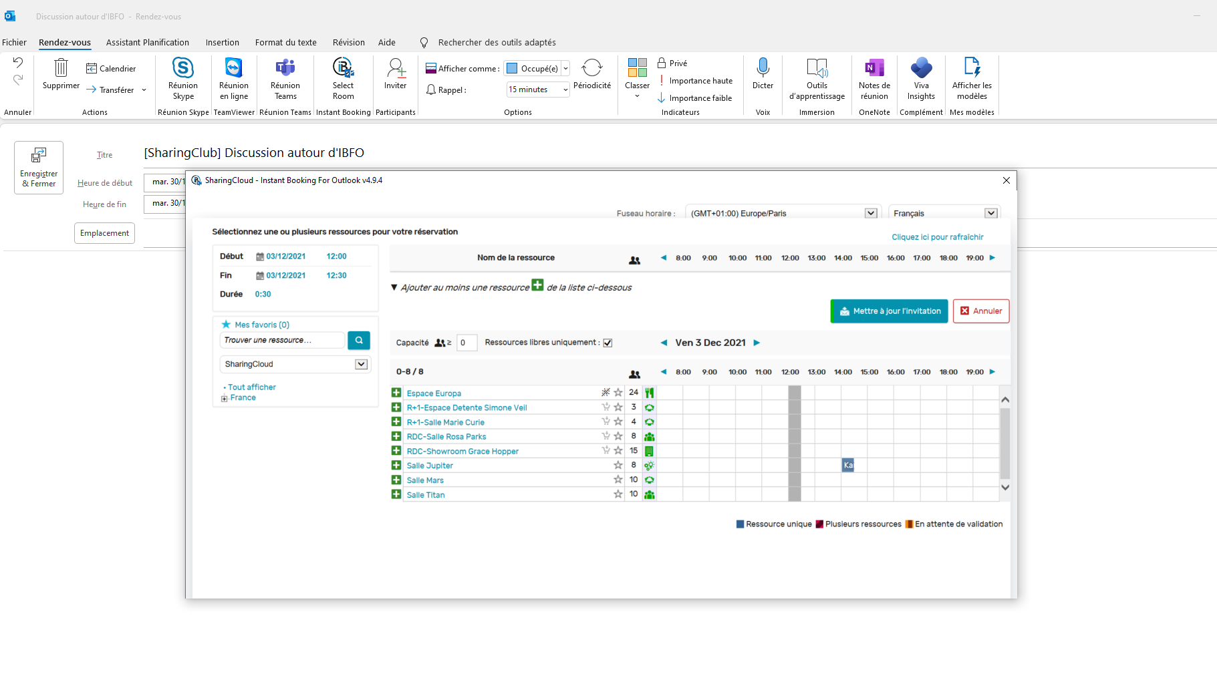The image size is (1217, 676).
Task: Click the videoconference icon beside RDC-Showroom Grace Hopper
Action: [x=649, y=450]
